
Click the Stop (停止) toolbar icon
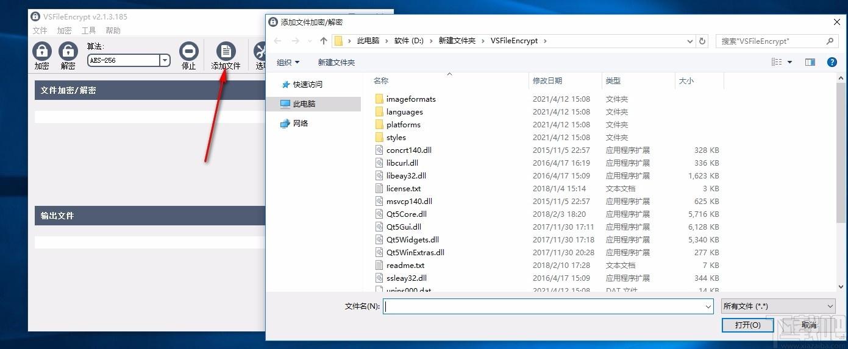(189, 51)
